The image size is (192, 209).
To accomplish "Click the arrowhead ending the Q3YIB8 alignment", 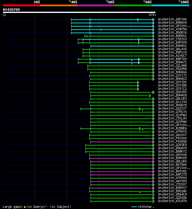I will coord(138,86).
